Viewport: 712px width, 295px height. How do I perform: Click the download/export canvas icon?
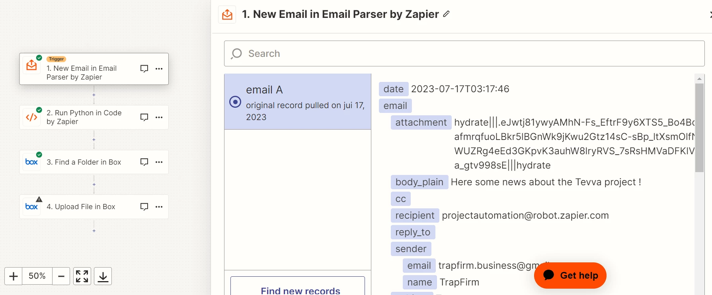click(x=103, y=276)
